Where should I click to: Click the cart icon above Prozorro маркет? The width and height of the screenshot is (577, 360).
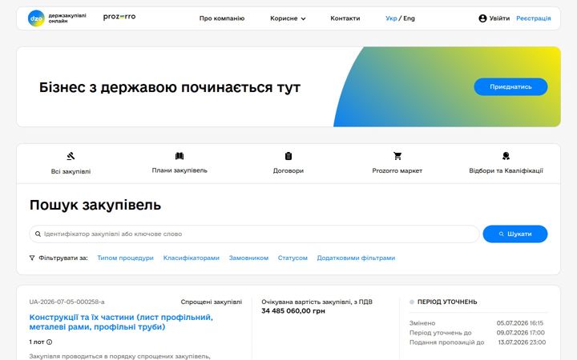(397, 156)
